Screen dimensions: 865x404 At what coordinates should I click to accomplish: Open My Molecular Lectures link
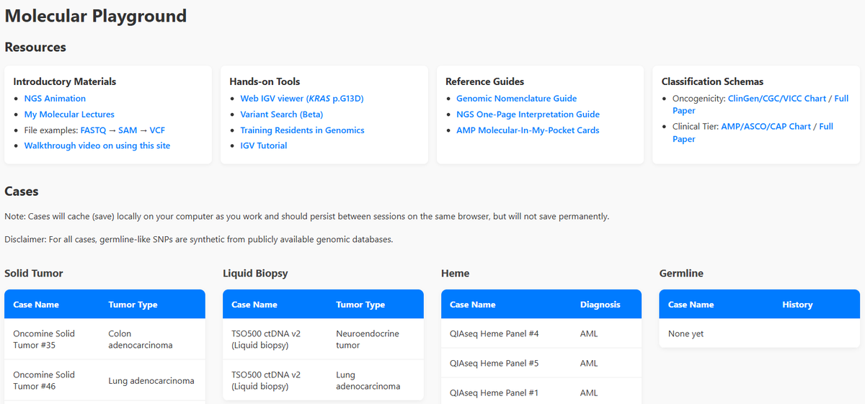click(69, 115)
